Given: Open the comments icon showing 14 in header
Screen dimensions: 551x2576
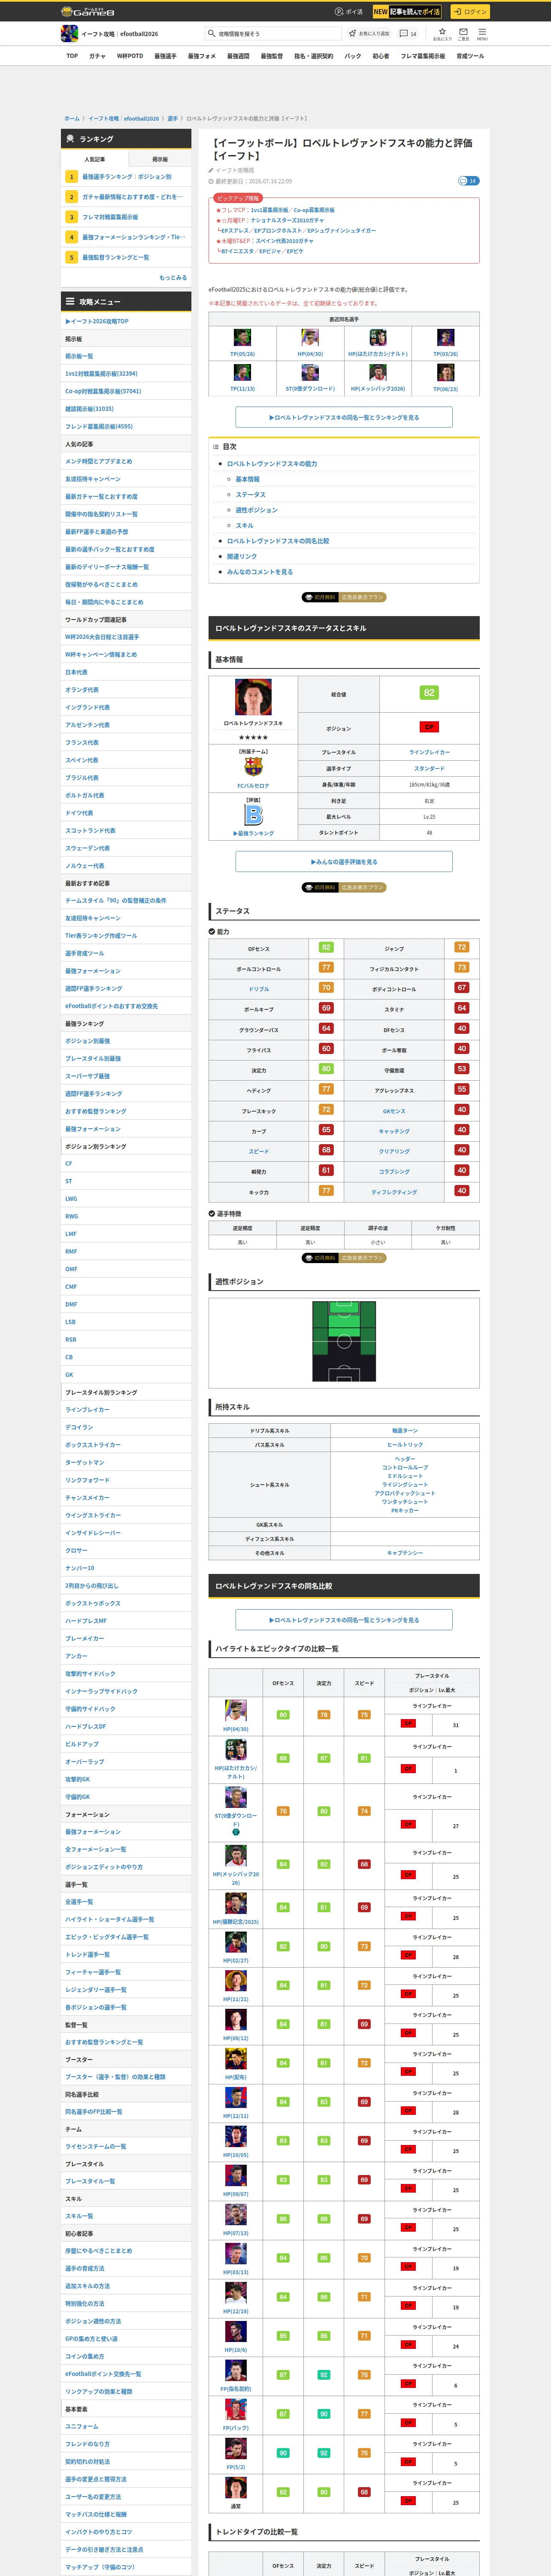Looking at the screenshot, I should [408, 33].
